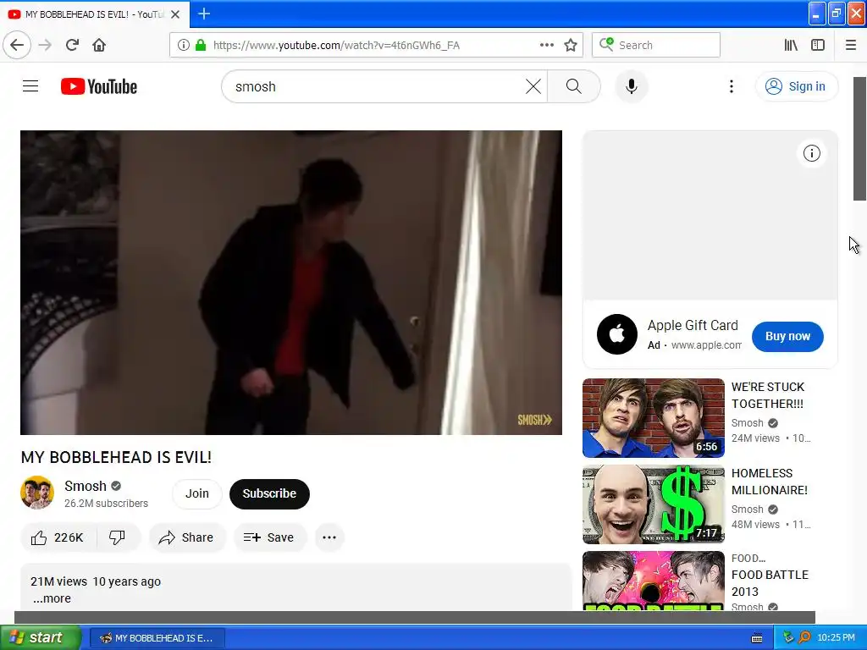Click the video player to pause
The height and width of the screenshot is (650, 867).
tap(291, 283)
